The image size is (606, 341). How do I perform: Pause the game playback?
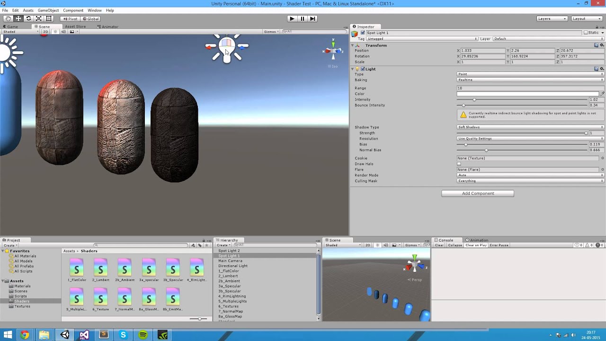point(303,18)
